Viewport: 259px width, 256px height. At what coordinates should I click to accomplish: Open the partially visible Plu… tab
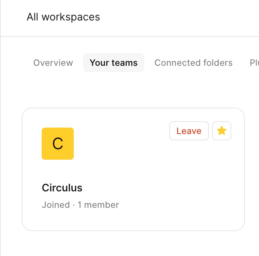[254, 63]
